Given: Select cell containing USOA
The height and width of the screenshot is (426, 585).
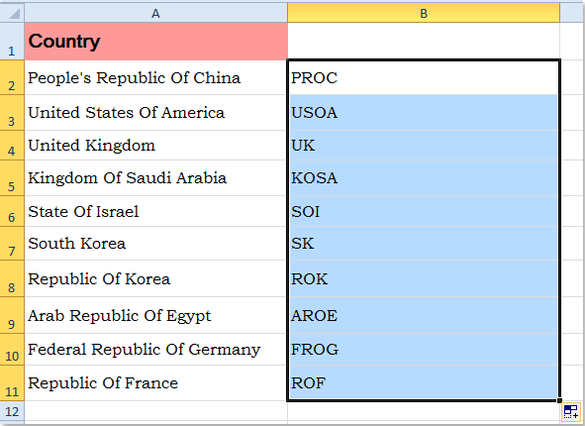Looking at the screenshot, I should 424,112.
